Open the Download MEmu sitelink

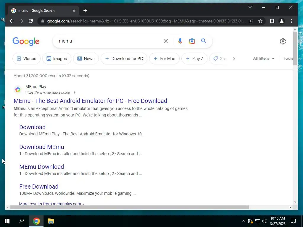(41, 147)
